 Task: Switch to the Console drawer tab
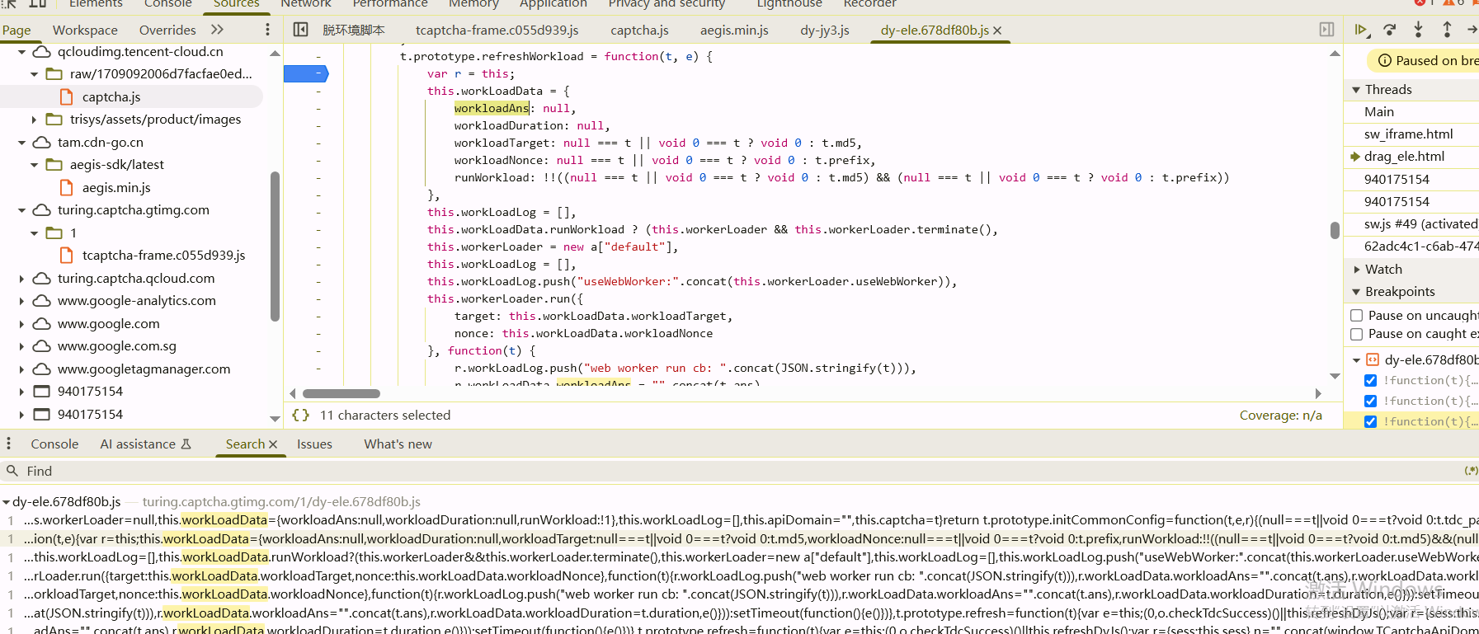(54, 444)
